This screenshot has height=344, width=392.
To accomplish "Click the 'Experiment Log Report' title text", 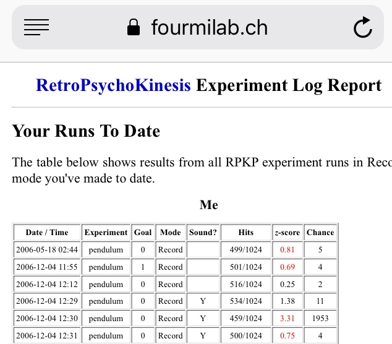I will pos(289,86).
